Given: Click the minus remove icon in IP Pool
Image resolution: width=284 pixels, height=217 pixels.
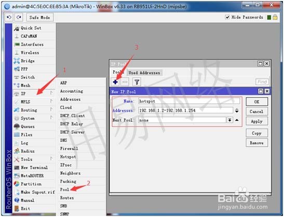Looking at the screenshot, I should pos(125,82).
